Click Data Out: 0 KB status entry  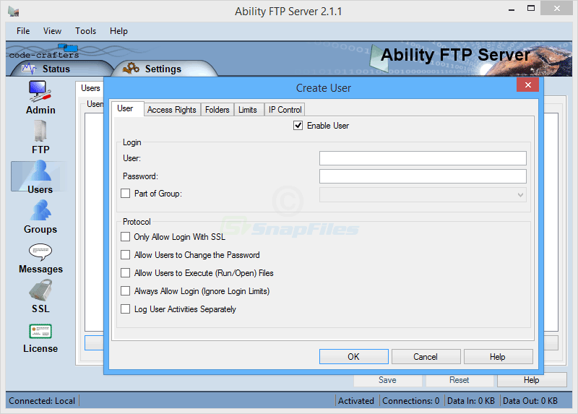point(530,401)
